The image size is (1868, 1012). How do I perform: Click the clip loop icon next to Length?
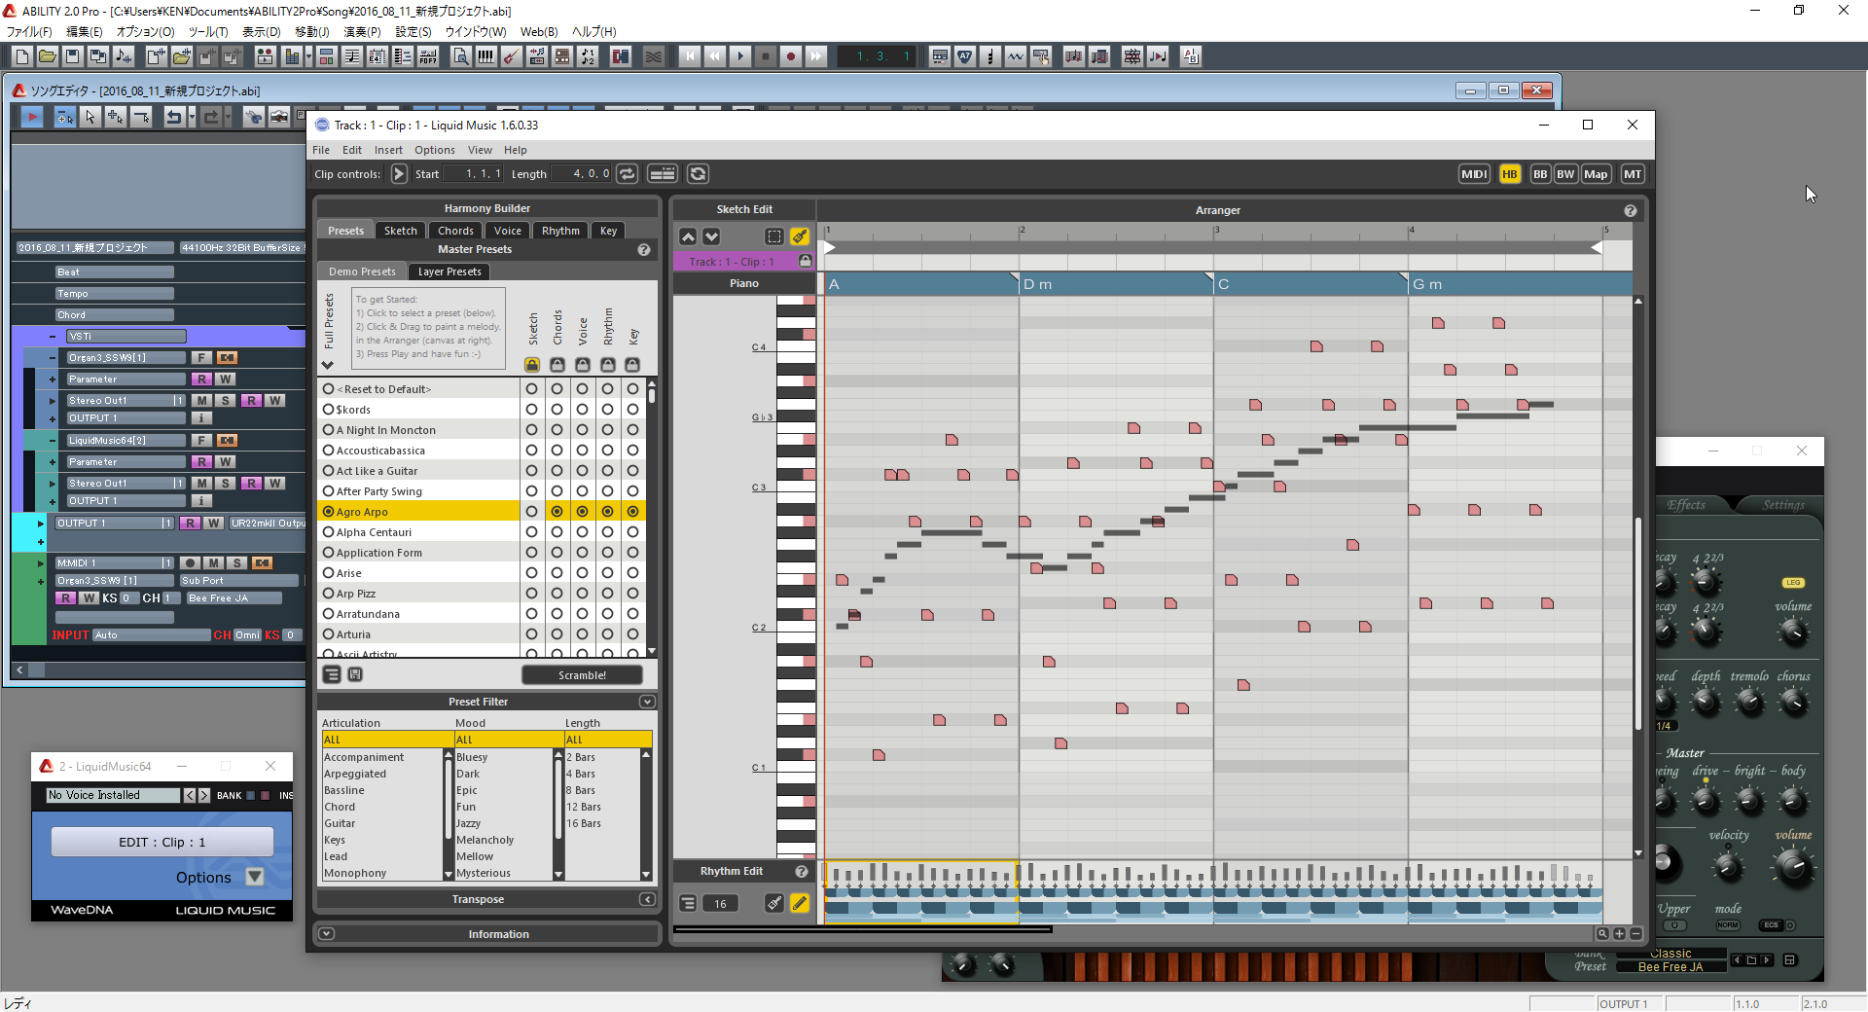(x=628, y=174)
